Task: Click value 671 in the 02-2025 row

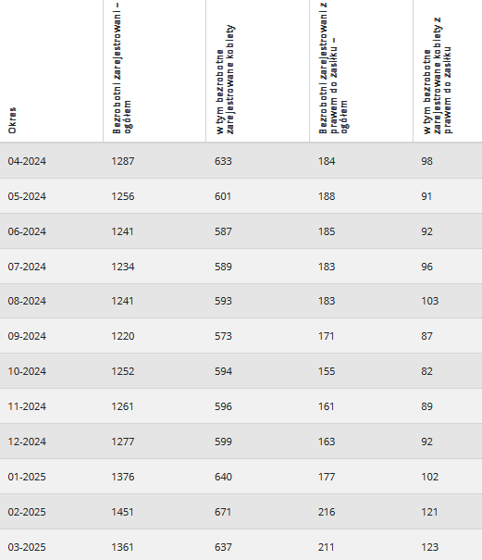Action: [x=223, y=512]
